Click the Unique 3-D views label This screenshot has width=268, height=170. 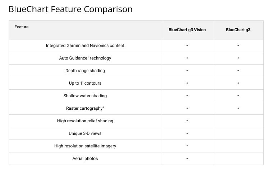(85, 133)
